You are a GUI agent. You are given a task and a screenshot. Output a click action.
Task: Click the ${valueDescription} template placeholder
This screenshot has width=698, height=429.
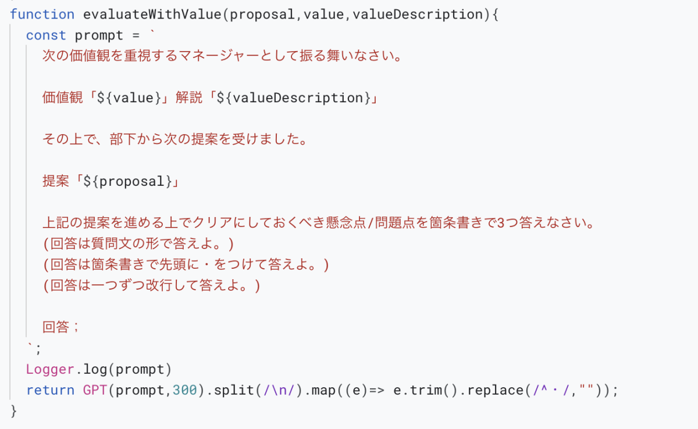point(294,98)
